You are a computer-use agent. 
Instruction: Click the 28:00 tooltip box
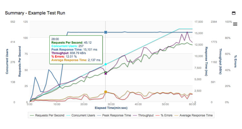76,50
